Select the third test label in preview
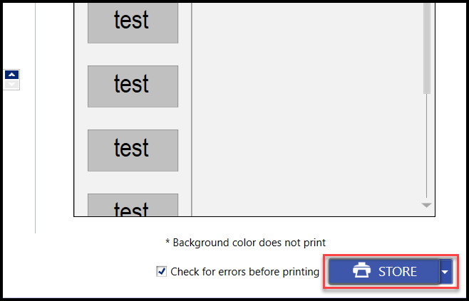 click(x=133, y=149)
